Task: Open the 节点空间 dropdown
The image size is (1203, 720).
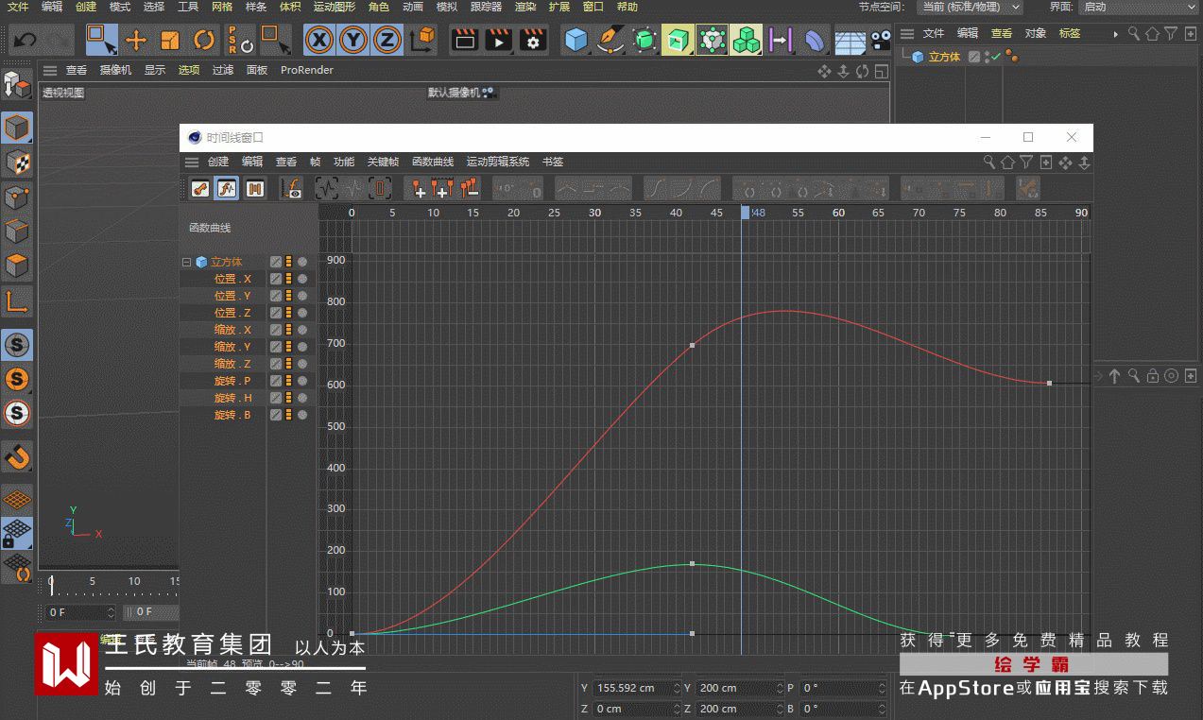Action: pos(969,7)
